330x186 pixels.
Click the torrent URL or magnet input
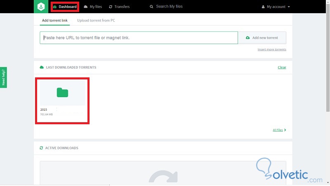point(139,38)
